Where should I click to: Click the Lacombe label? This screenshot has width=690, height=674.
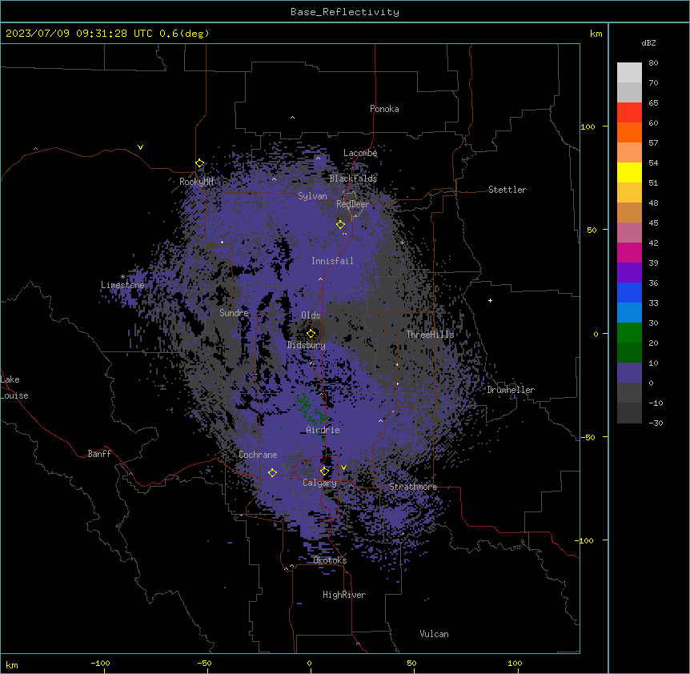360,153
